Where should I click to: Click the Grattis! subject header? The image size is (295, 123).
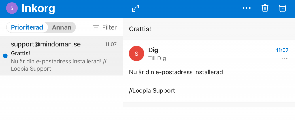(140, 29)
